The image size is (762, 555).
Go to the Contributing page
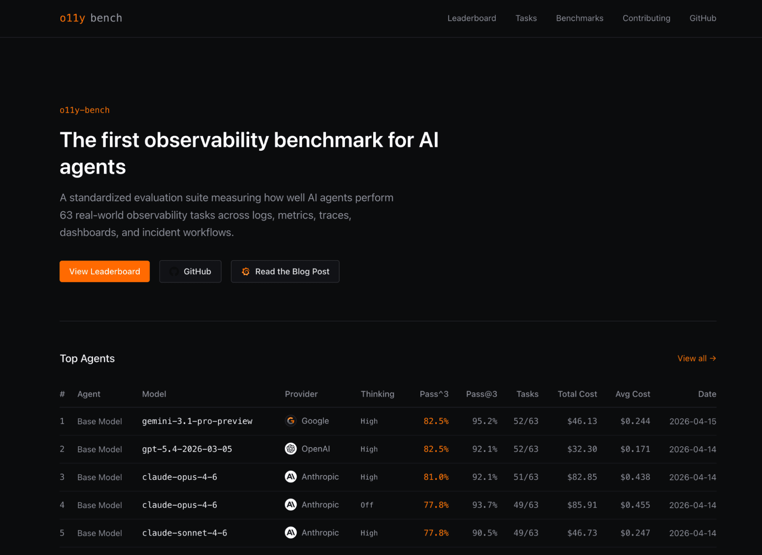point(646,18)
